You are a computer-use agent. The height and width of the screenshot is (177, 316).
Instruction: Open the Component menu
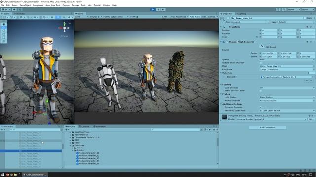pyautogui.click(x=38, y=5)
